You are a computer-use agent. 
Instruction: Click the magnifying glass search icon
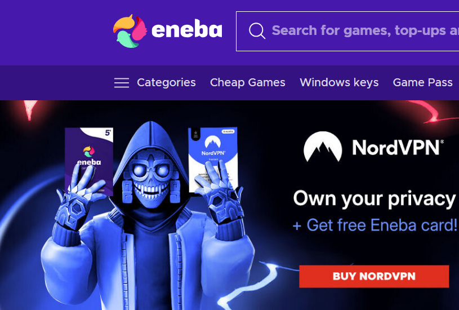pyautogui.click(x=257, y=31)
